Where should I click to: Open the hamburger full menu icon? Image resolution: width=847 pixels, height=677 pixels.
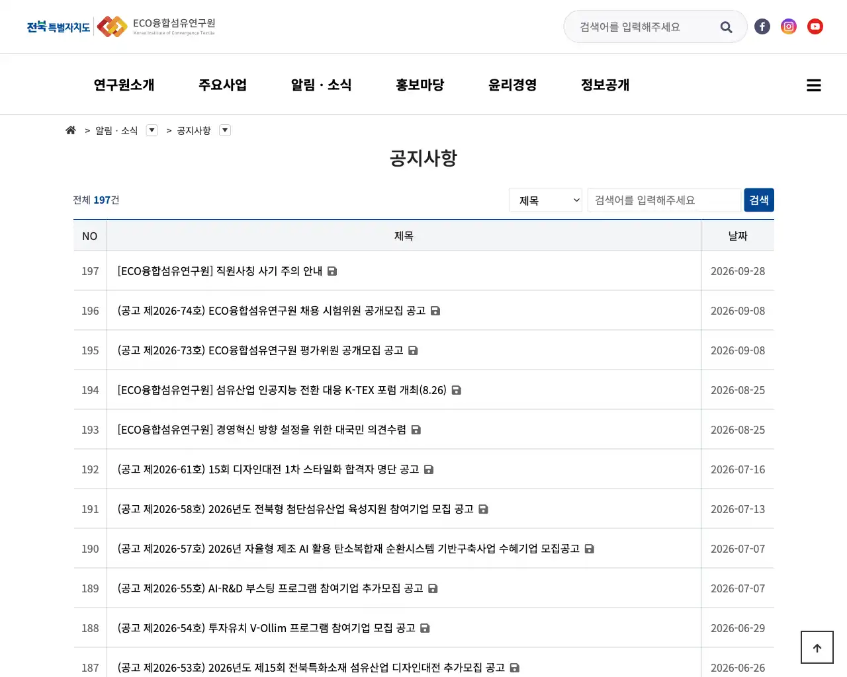click(x=814, y=85)
